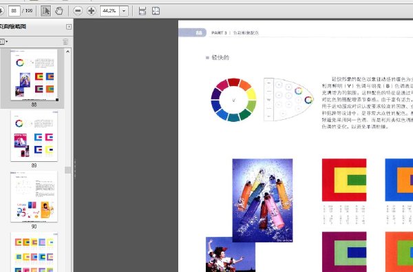Click the PART 3 page header text
The width and height of the screenshot is (413, 272).
tap(219, 33)
